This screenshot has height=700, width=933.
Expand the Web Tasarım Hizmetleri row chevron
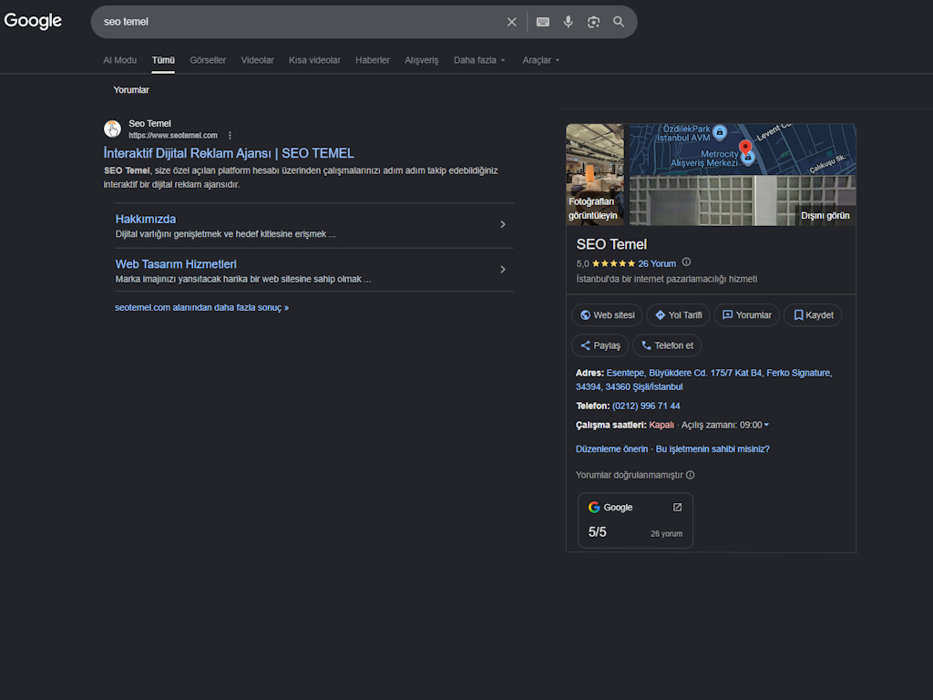(x=503, y=270)
